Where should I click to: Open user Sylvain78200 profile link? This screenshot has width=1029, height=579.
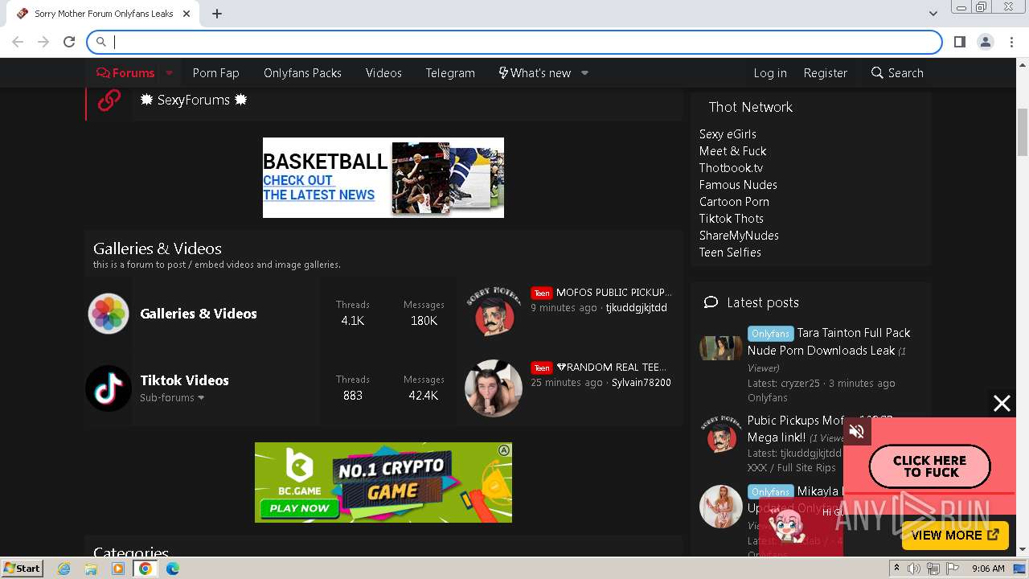[x=642, y=382]
